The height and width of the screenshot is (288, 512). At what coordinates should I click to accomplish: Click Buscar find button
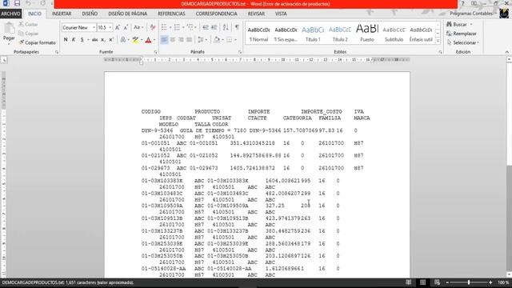click(457, 25)
